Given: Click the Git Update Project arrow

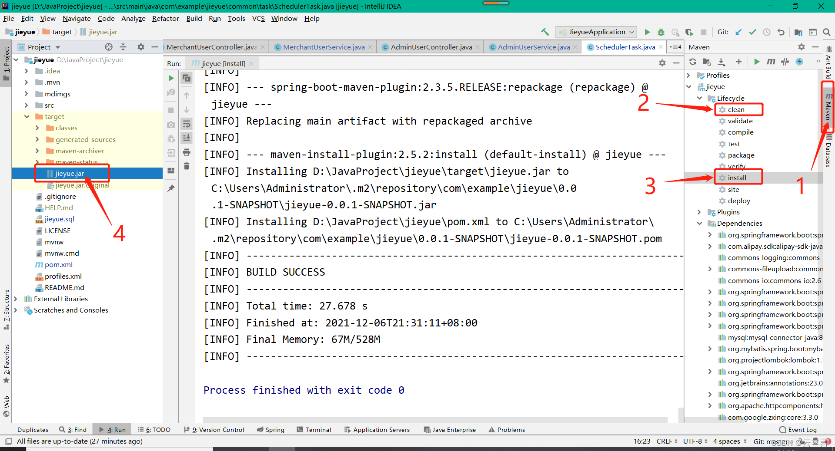Looking at the screenshot, I should tap(738, 32).
